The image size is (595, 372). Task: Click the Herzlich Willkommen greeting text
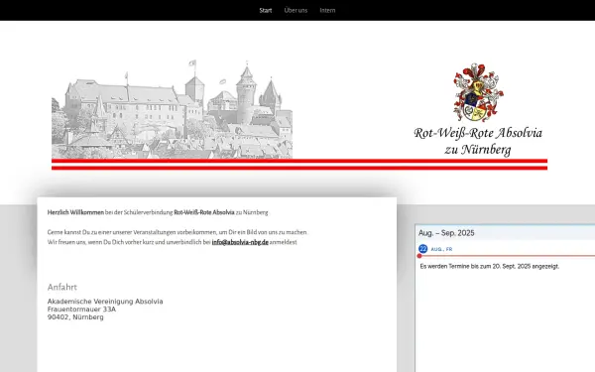75,212
